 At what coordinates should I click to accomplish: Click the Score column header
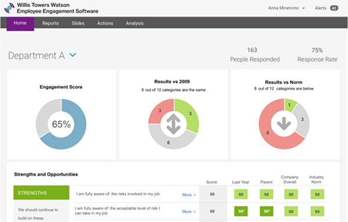click(x=212, y=182)
